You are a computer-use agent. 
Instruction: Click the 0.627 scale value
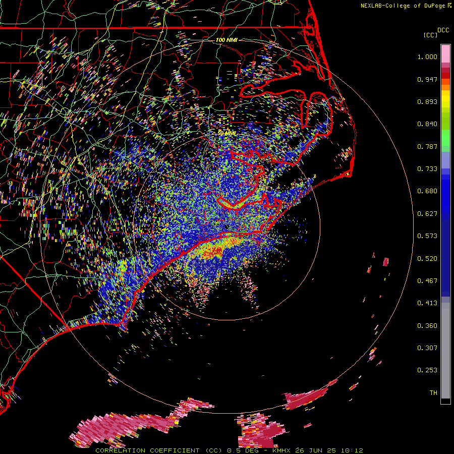click(x=427, y=214)
